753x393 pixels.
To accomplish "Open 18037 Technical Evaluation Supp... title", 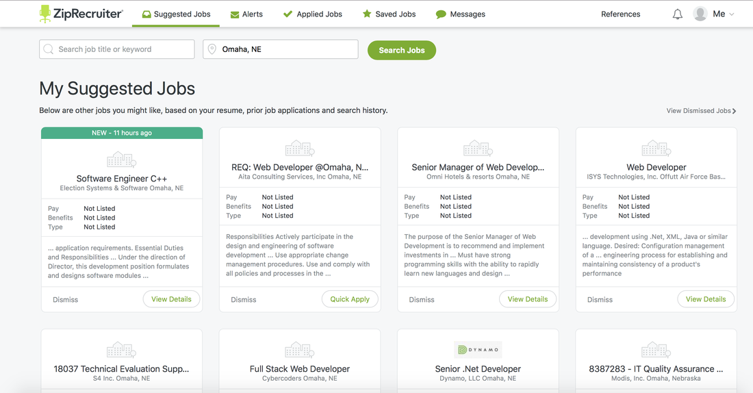I will coord(121,369).
